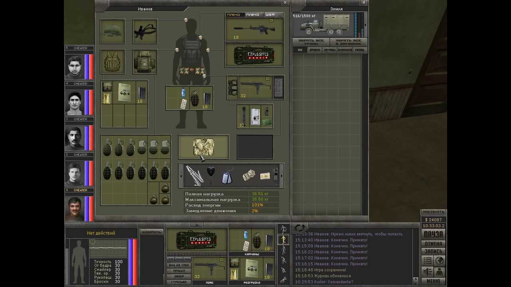Pick the camouflage cloth item
Screen dimensions: 511x287
[204, 147]
